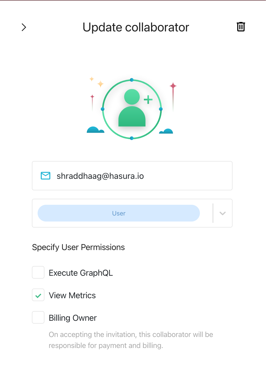Click the collaborator avatar illustration
Screen dimensions: 266x365
[x=132, y=108]
